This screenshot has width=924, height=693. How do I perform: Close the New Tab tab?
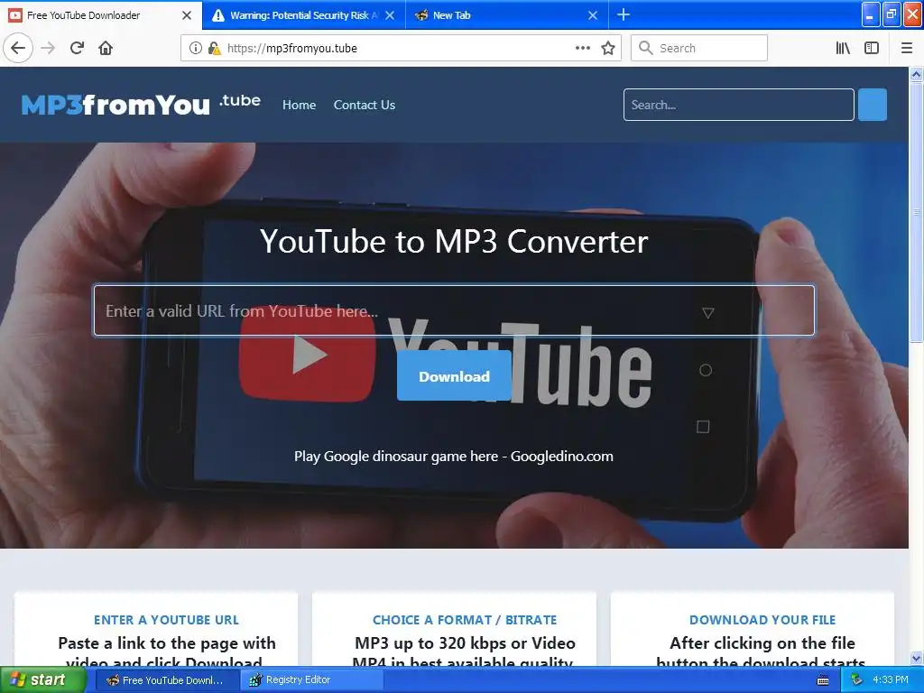coord(593,15)
